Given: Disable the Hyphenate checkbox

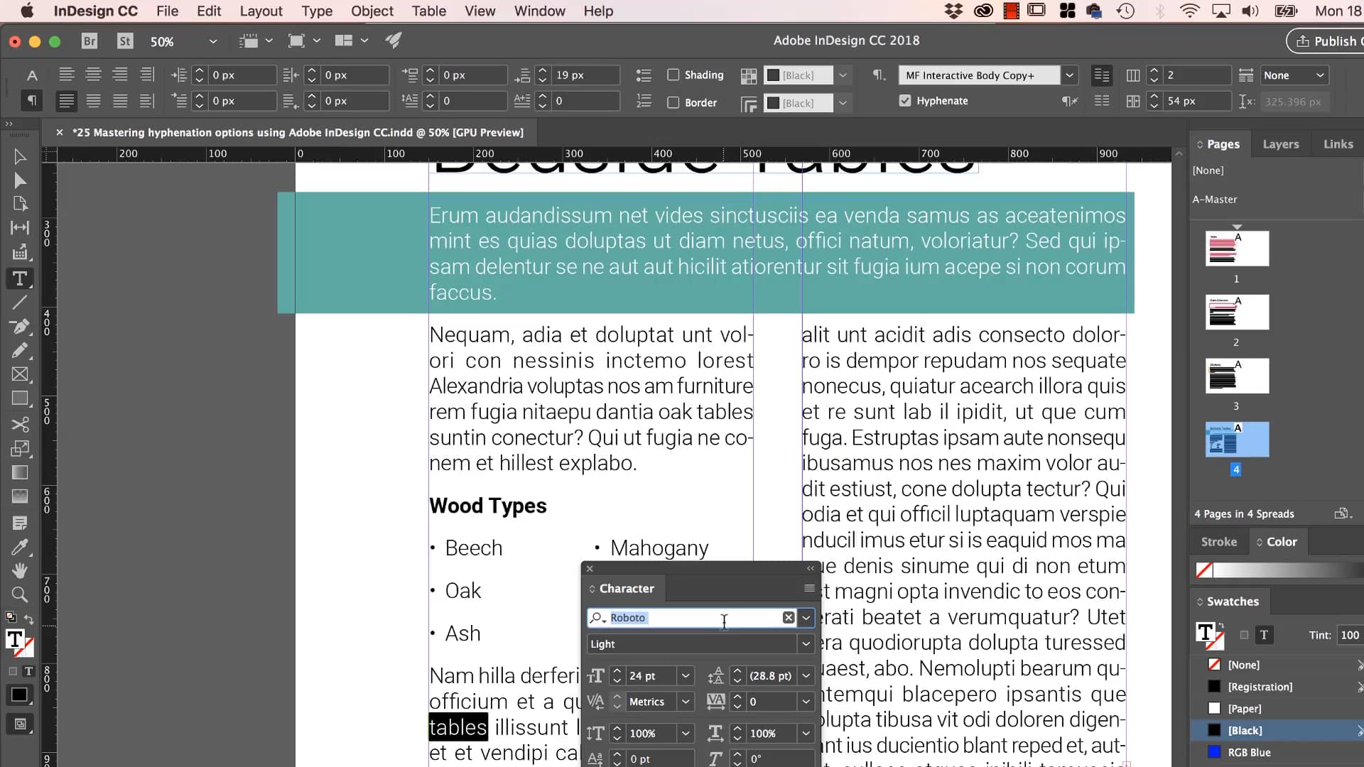Looking at the screenshot, I should (904, 101).
